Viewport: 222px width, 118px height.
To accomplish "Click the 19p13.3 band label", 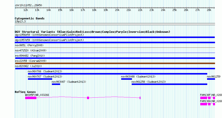I will [20, 21].
